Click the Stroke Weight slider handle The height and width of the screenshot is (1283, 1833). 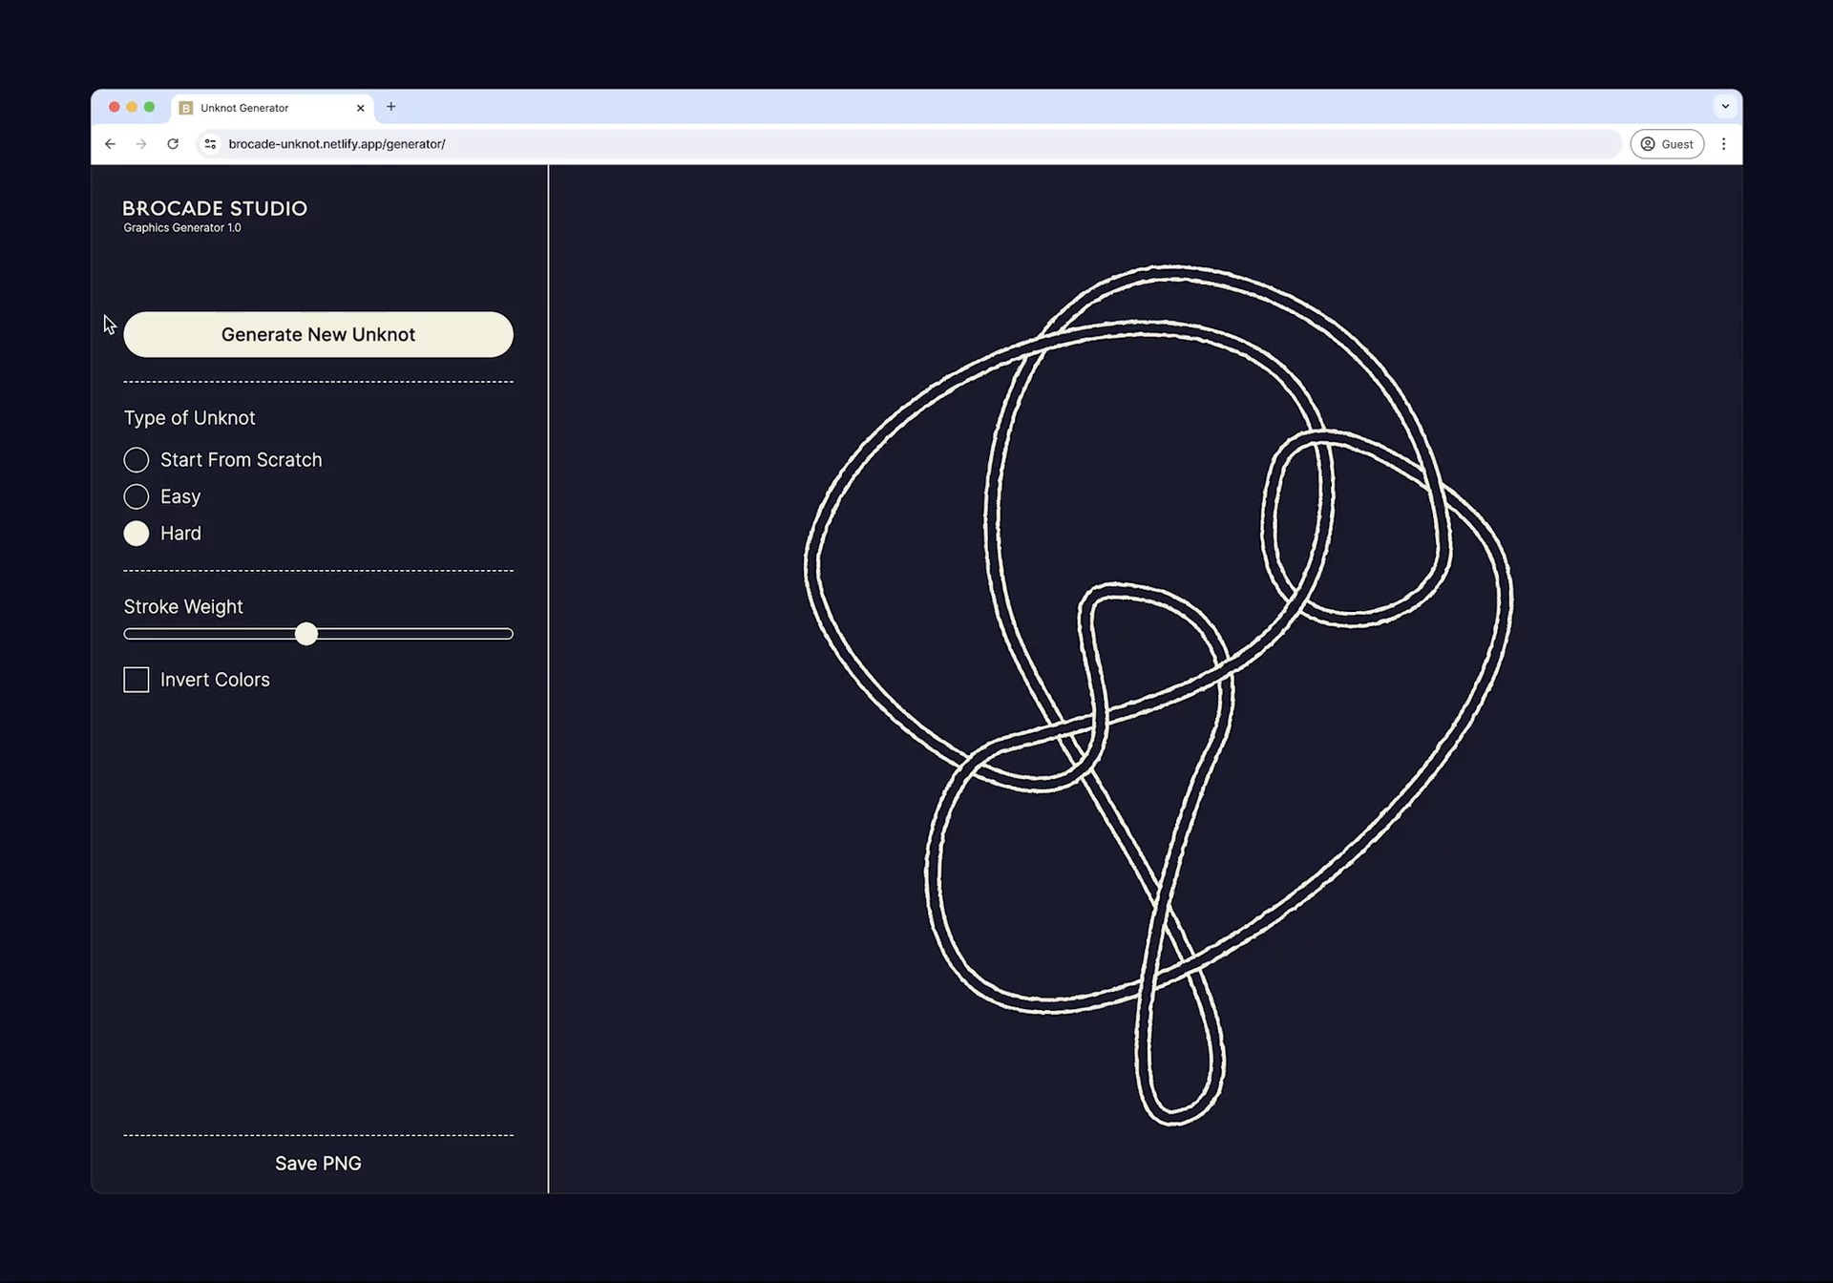pos(305,634)
